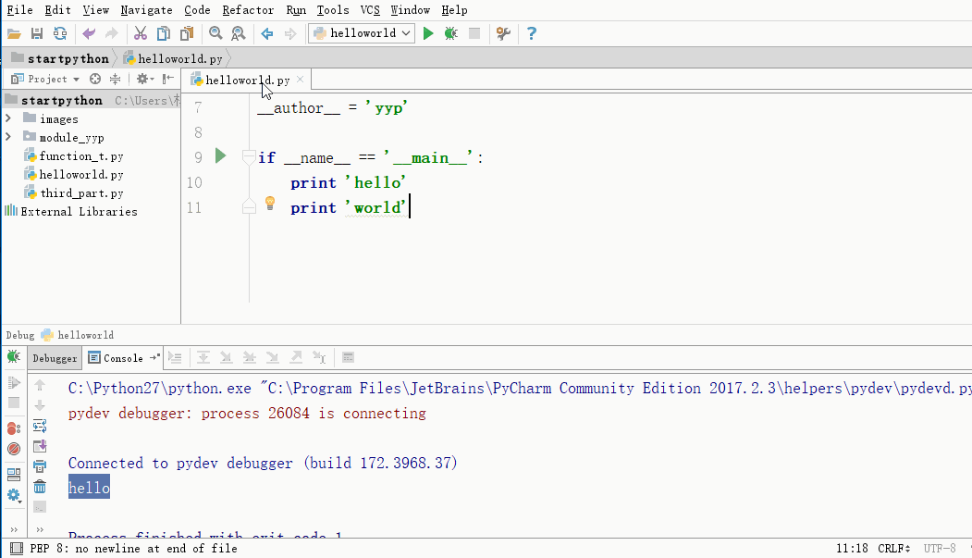Image resolution: width=972 pixels, height=558 pixels.
Task: Click the Step Into debug icon
Action: pos(228,357)
